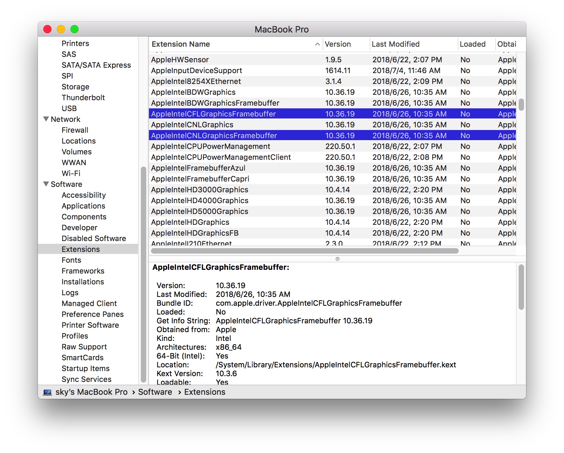This screenshot has height=453, width=564.
Task: Select Preference Panes in sidebar
Action: (92, 314)
